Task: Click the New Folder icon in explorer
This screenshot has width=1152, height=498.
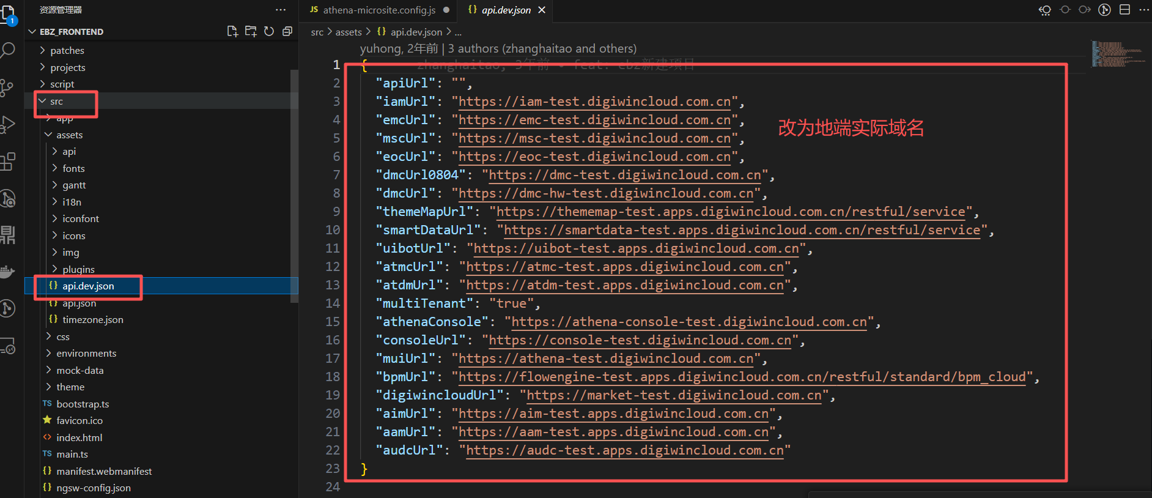Action: pyautogui.click(x=251, y=31)
